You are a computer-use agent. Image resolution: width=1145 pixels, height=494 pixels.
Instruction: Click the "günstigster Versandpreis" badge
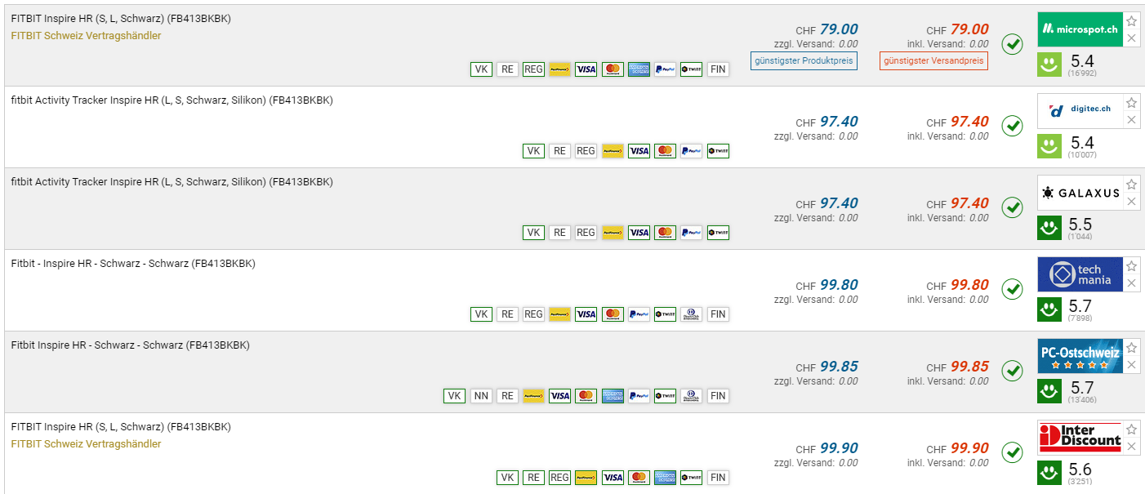[934, 60]
